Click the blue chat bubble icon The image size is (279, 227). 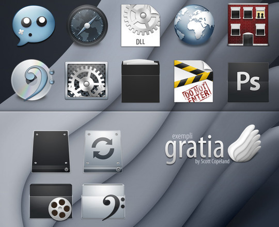point(34,25)
